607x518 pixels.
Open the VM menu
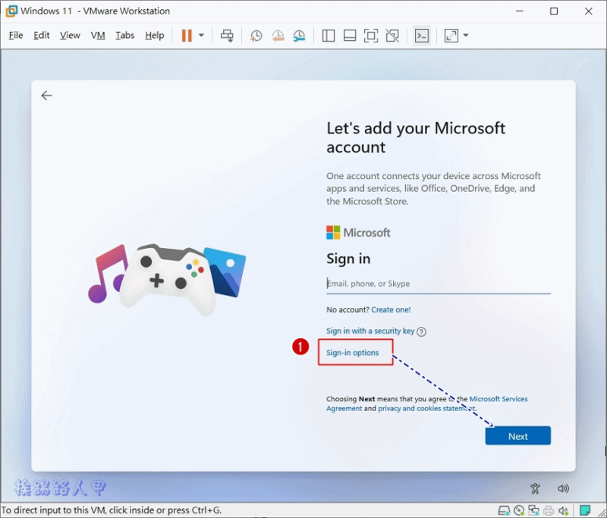(97, 35)
